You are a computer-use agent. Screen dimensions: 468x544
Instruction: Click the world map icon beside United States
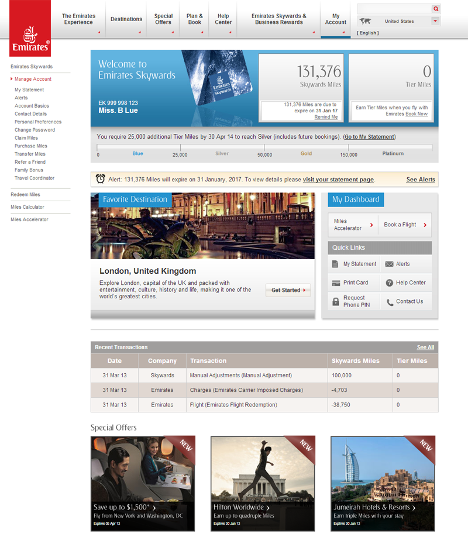365,21
